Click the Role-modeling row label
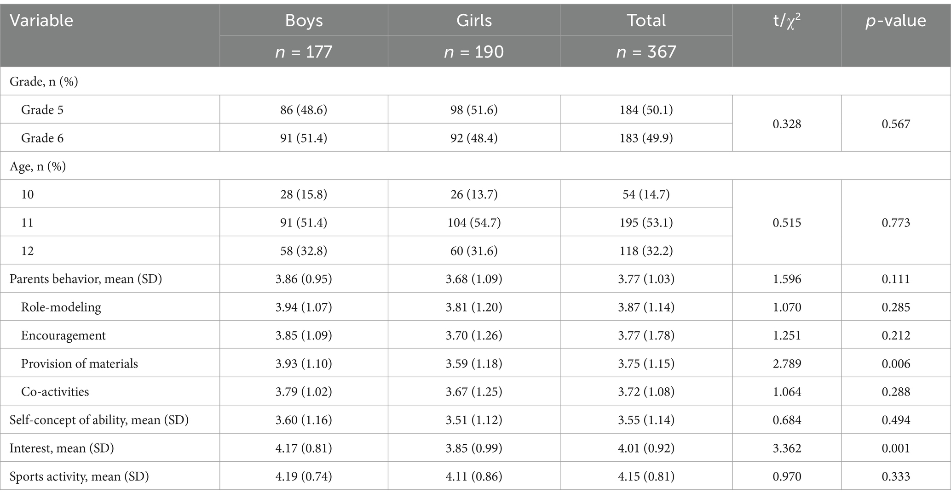This screenshot has height=498, width=951. click(x=61, y=307)
